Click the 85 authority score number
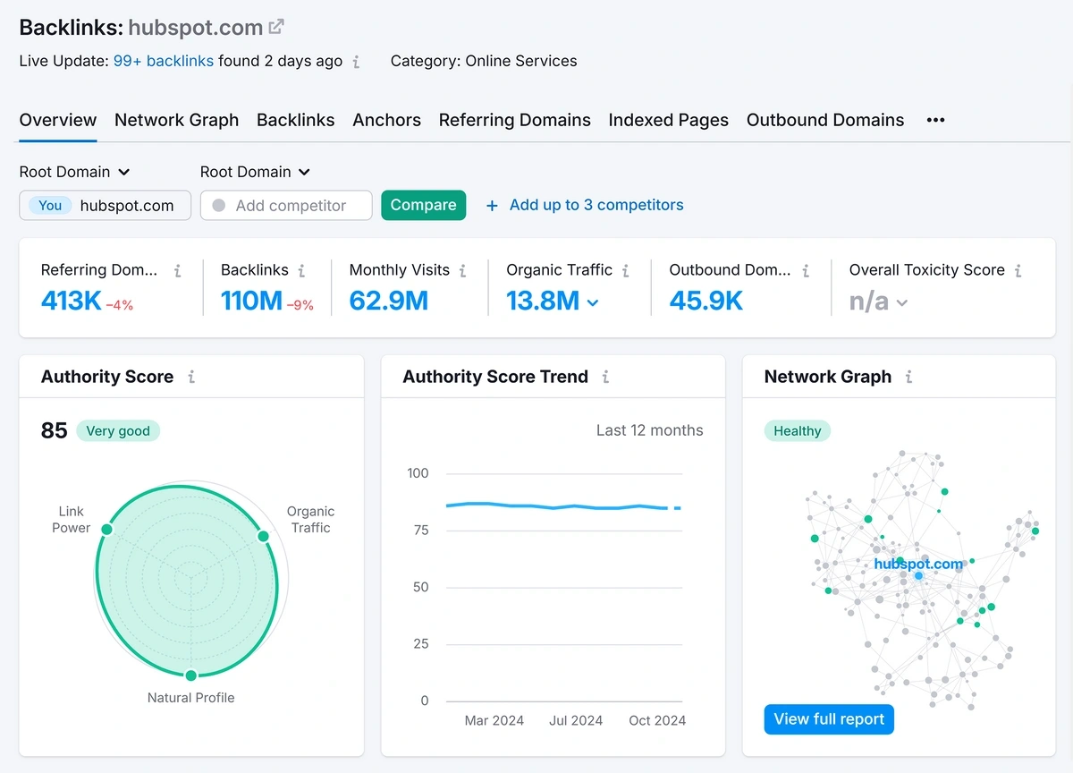The image size is (1073, 773). coord(55,430)
